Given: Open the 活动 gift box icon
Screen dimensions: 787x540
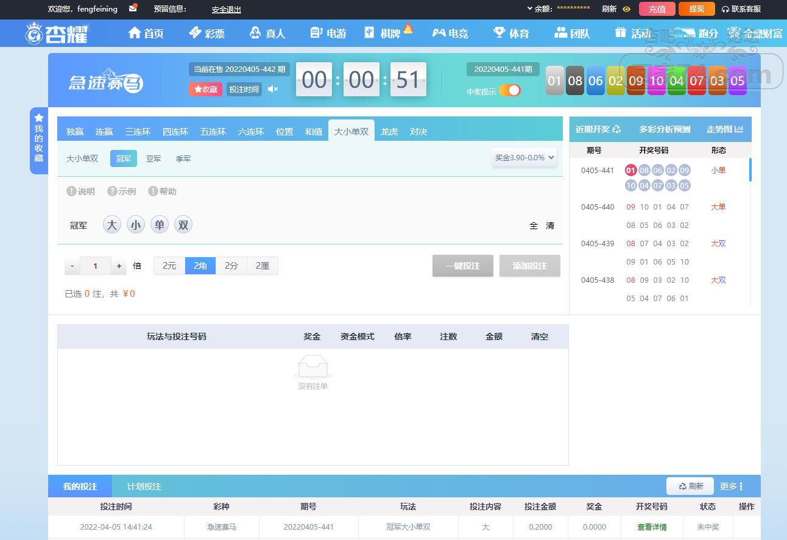Looking at the screenshot, I should [621, 33].
